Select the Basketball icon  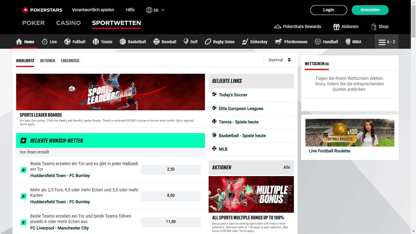123,41
